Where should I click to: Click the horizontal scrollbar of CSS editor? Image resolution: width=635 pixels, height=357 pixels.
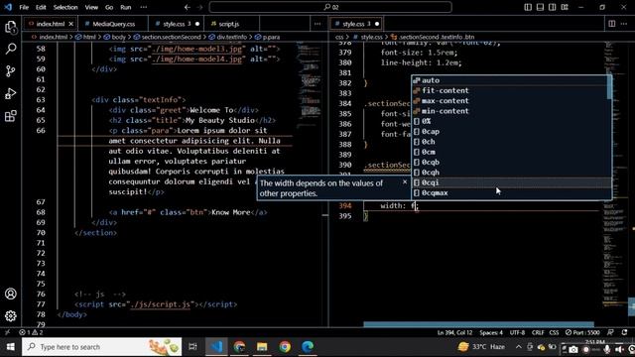(478, 324)
